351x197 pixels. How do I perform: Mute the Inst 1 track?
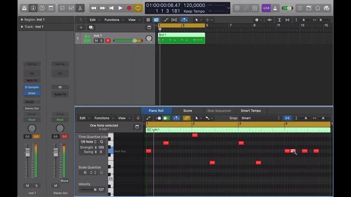pos(97,40)
